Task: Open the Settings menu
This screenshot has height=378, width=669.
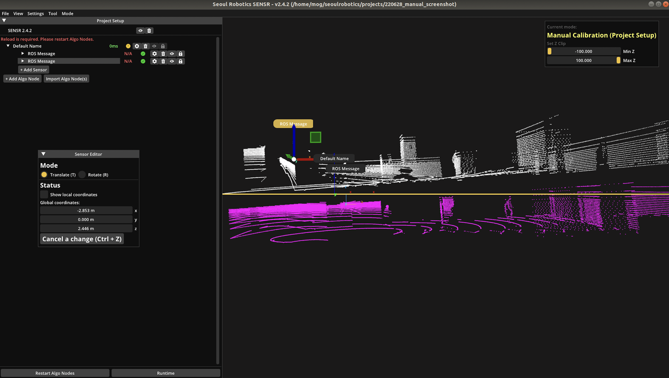Action: [x=36, y=13]
